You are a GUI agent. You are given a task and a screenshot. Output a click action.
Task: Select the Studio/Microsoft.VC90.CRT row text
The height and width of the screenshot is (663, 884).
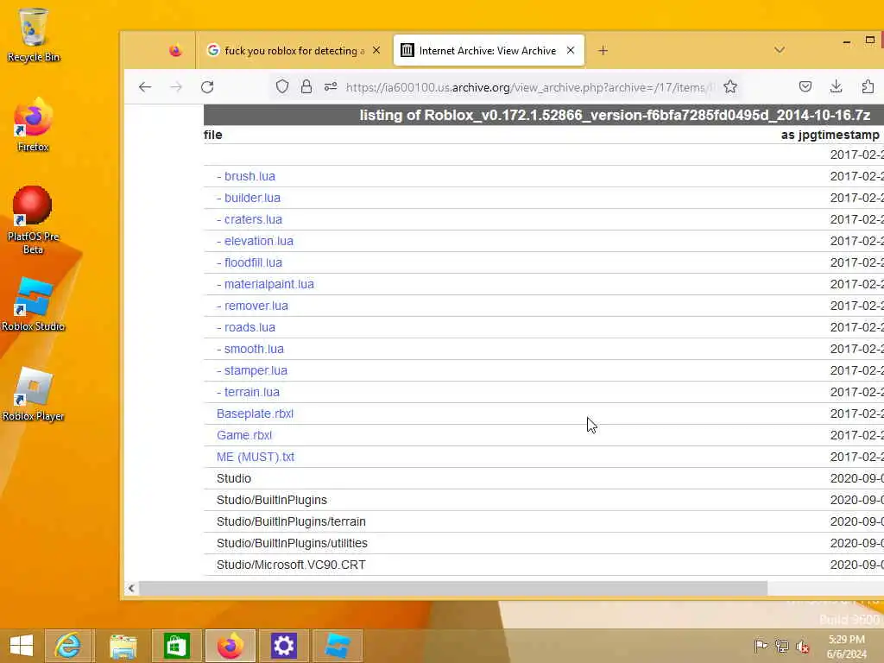coord(291,565)
